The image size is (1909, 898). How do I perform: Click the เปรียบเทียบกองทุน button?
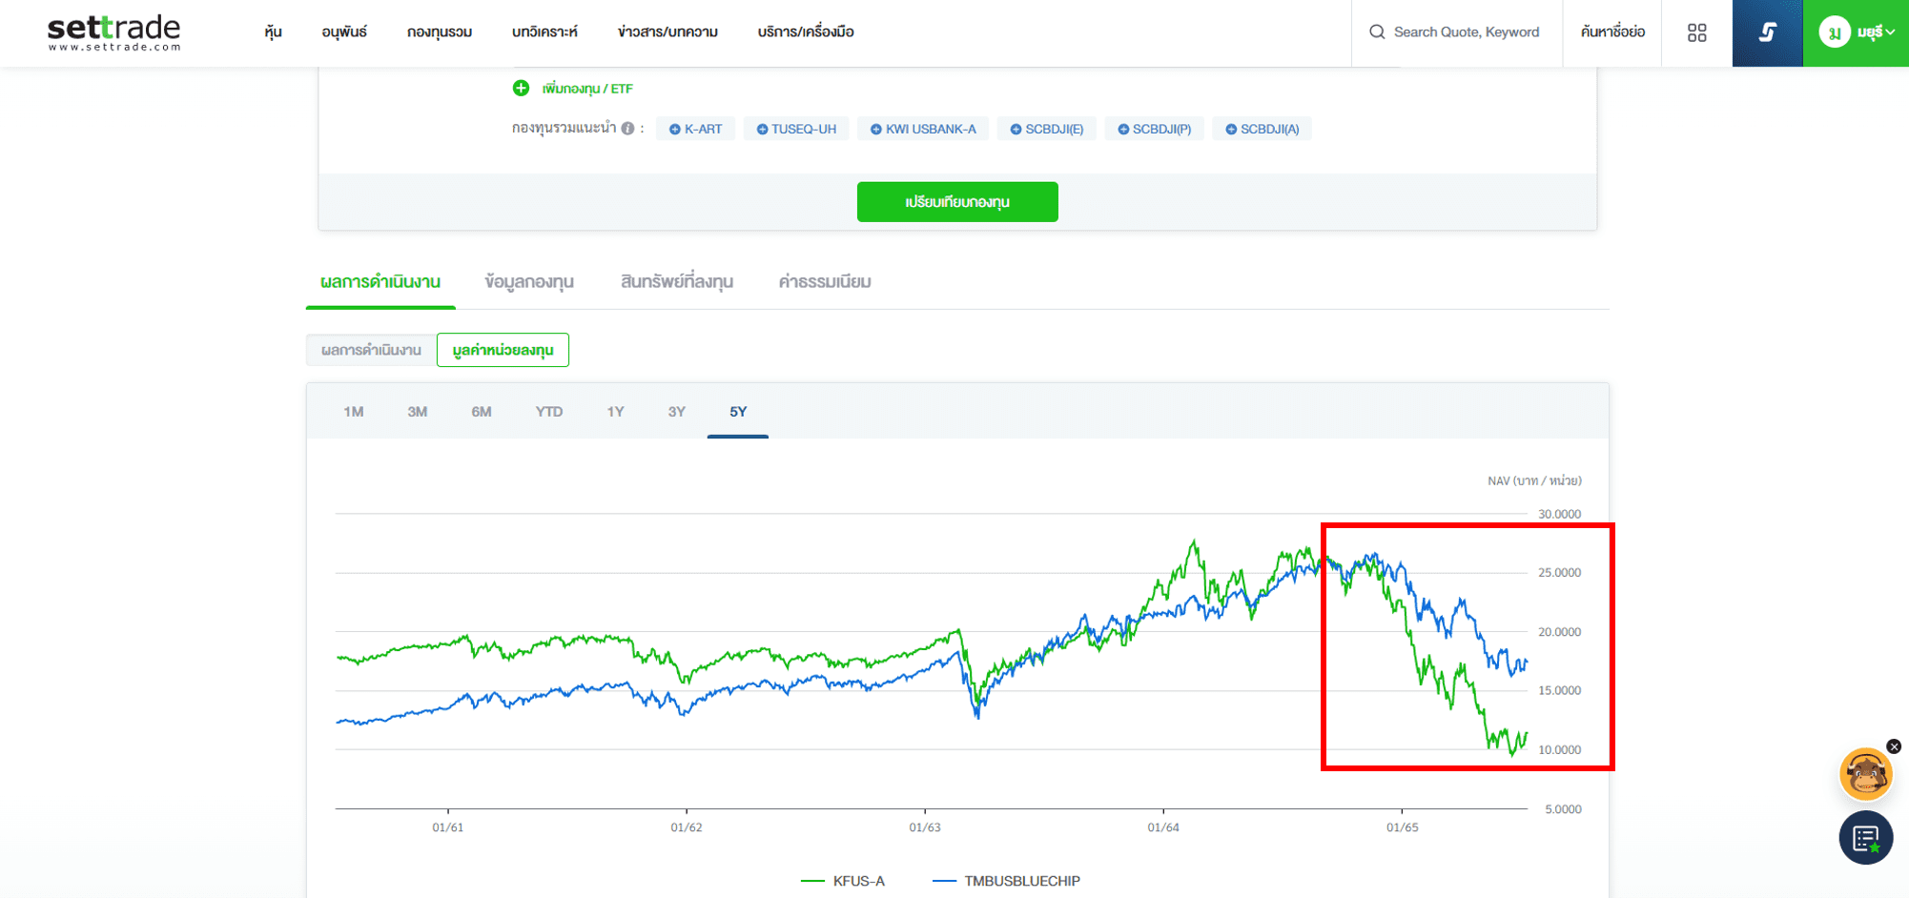coord(956,201)
